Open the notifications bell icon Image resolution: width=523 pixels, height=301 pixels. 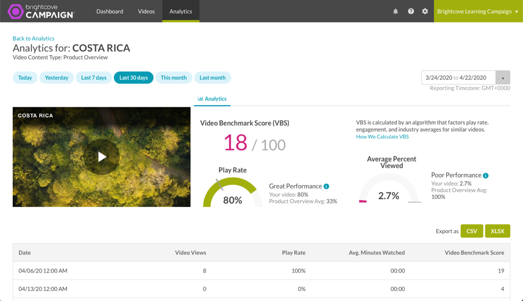click(396, 12)
